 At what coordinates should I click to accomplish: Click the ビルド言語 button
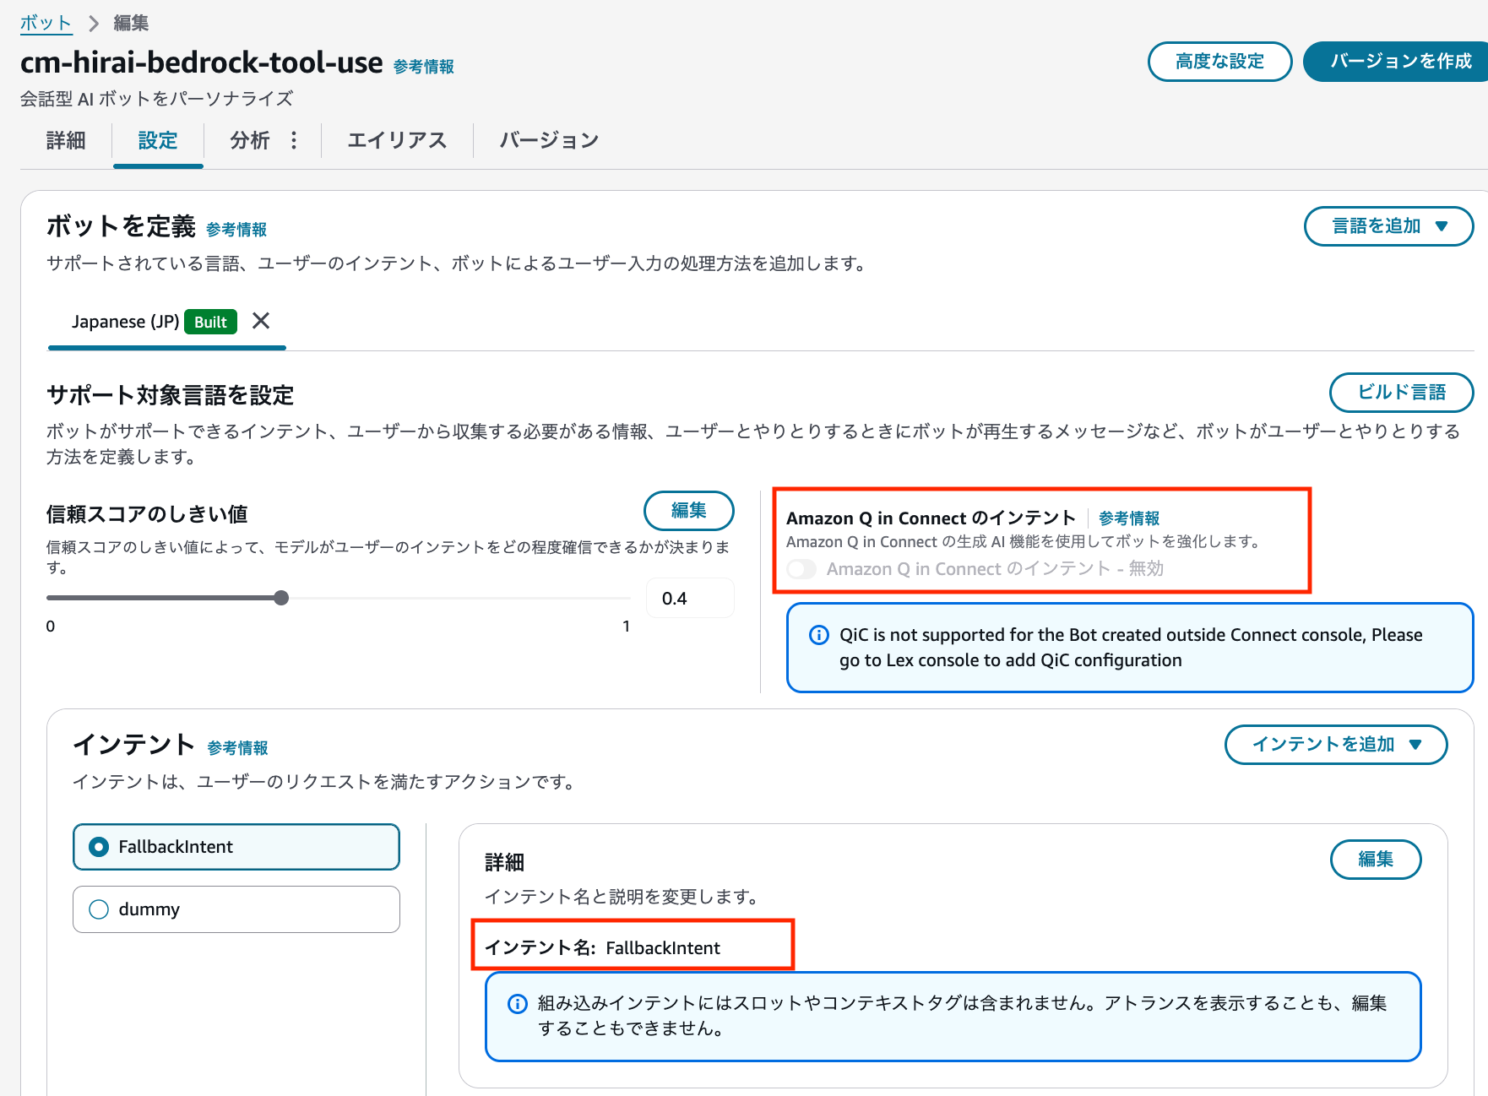pos(1401,393)
